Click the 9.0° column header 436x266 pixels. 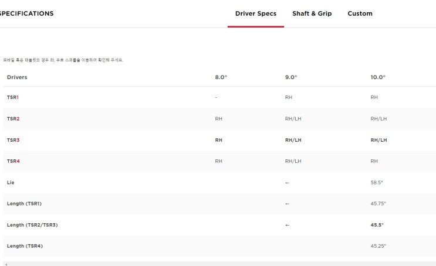point(291,77)
